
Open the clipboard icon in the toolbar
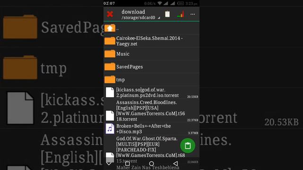167,14
